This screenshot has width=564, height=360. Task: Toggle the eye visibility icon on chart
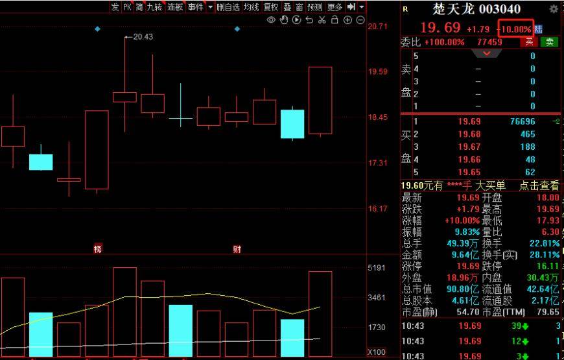[272, 20]
